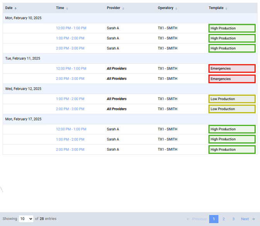Click the Next page link

pos(248,219)
